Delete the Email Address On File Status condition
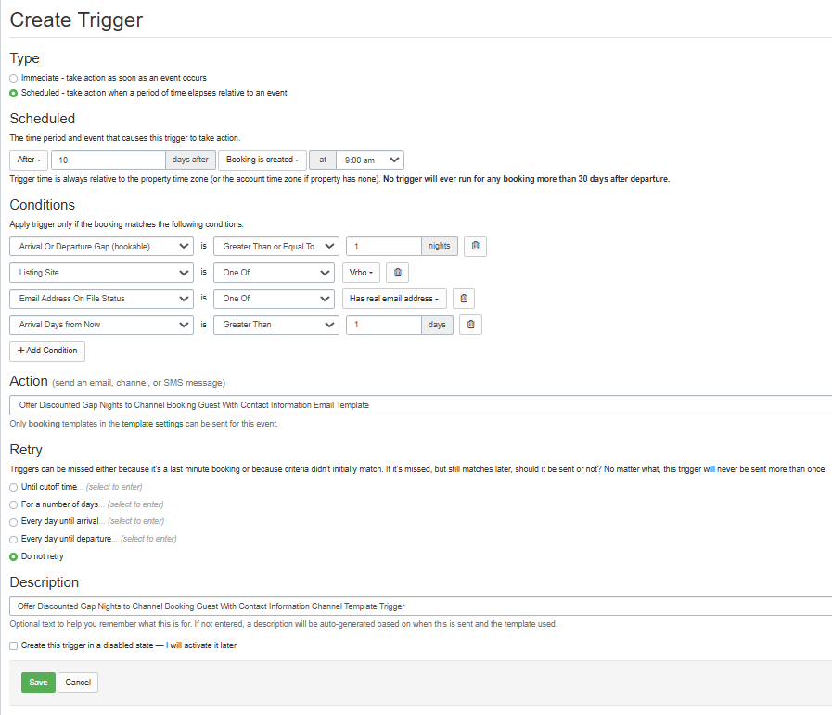The image size is (832, 715). click(x=463, y=299)
